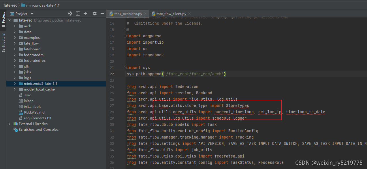
Task: Expand the model_local_cache folder
Action: (x=15, y=89)
